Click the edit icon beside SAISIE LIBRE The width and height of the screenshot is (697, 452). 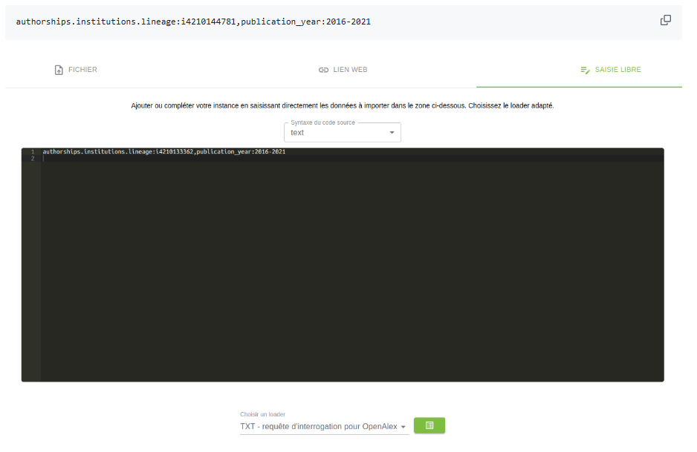(x=585, y=71)
